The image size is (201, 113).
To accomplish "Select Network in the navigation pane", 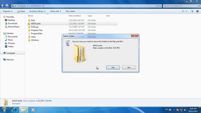I will [x=10, y=60].
